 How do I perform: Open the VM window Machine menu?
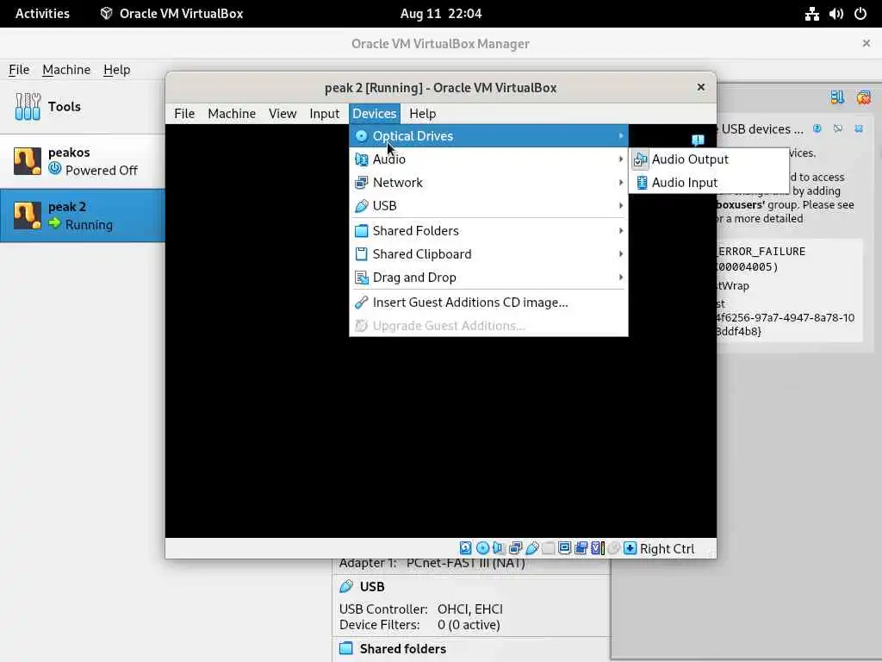(232, 114)
